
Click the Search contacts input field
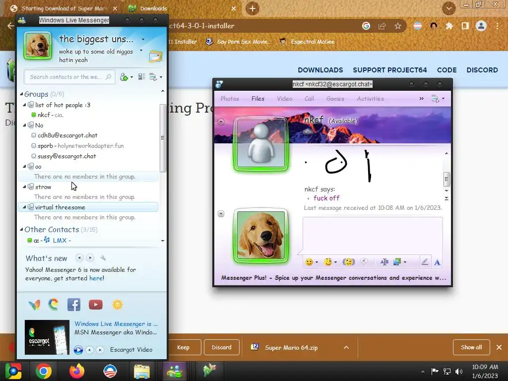(x=69, y=77)
